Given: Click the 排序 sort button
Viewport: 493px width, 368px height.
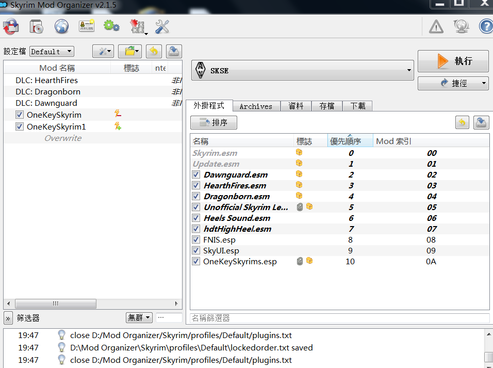Looking at the screenshot, I should tap(214, 122).
